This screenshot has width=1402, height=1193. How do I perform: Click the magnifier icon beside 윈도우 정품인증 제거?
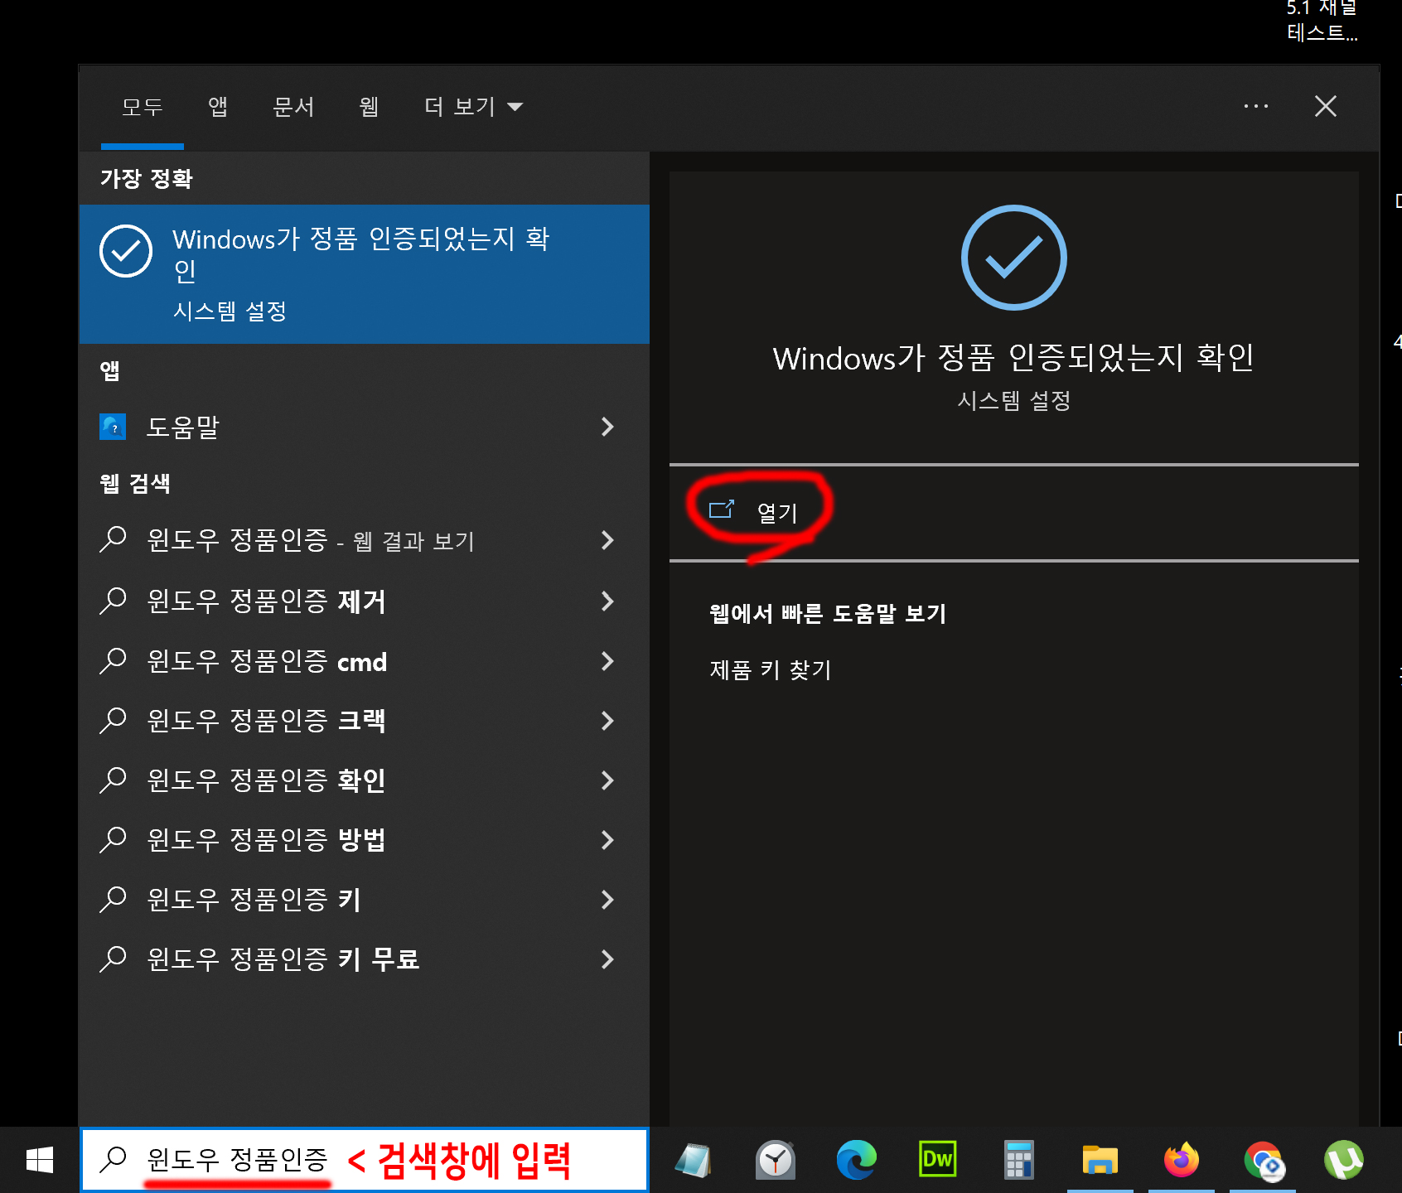[113, 601]
